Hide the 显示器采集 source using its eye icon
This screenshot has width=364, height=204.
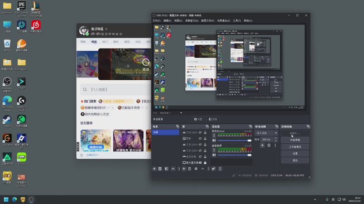coord(200,163)
